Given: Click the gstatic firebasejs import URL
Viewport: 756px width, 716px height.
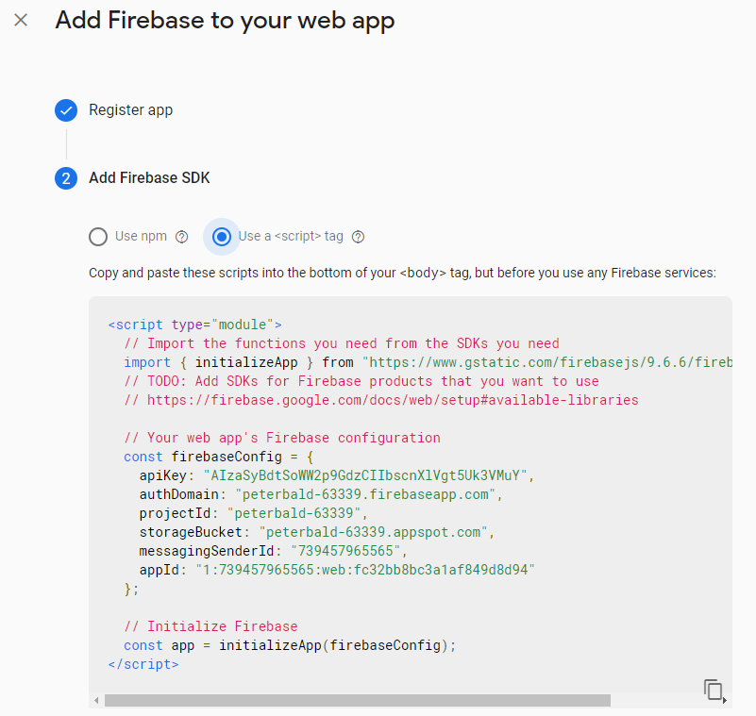Looking at the screenshot, I should (547, 362).
